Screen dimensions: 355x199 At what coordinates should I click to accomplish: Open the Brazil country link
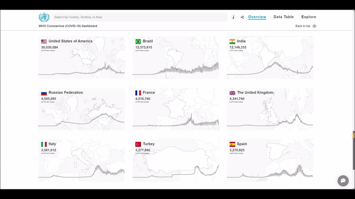coord(148,41)
